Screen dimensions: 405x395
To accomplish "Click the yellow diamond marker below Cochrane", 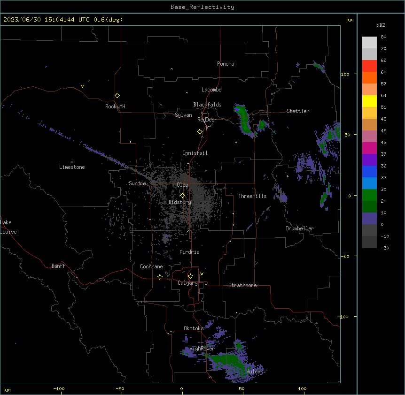I will (x=160, y=277).
